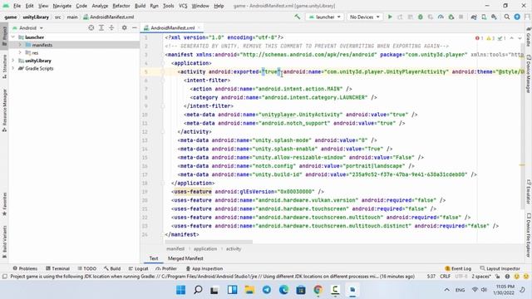This screenshot has width=532, height=299.
Task: Click the gray Stop square icon
Action: (x=461, y=17)
